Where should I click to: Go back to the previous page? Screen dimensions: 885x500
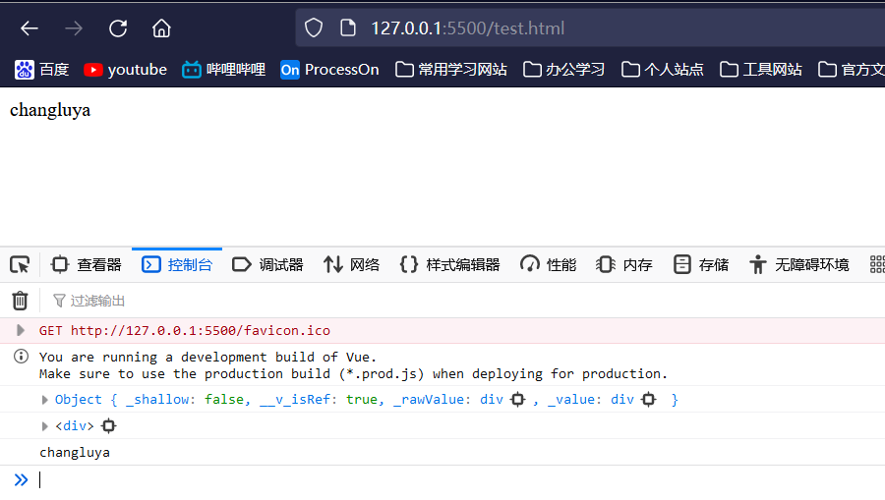coord(29,28)
